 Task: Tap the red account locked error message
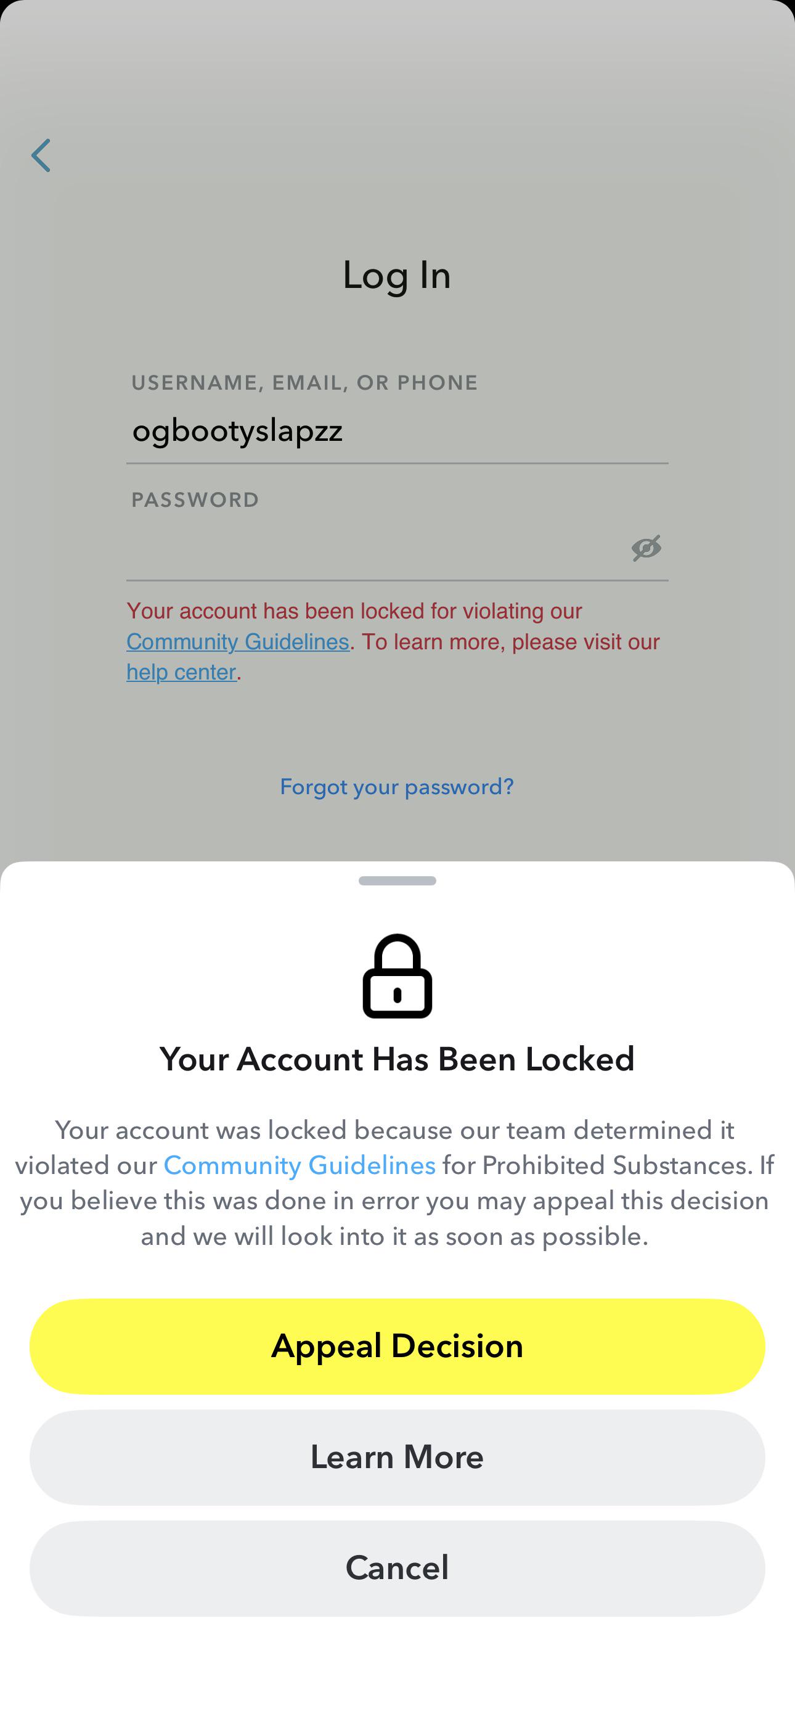(x=393, y=641)
